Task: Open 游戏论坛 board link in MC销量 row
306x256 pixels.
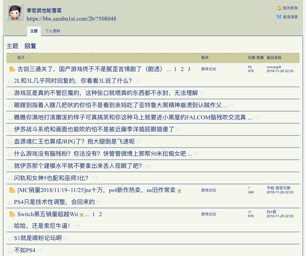Action: pyautogui.click(x=208, y=190)
